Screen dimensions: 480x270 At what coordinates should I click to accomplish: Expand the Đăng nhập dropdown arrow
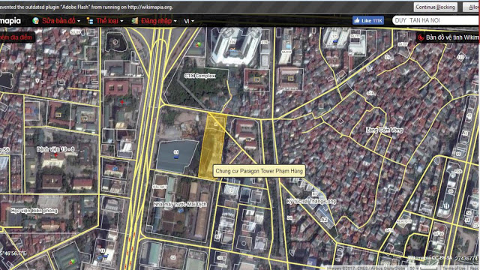(175, 21)
